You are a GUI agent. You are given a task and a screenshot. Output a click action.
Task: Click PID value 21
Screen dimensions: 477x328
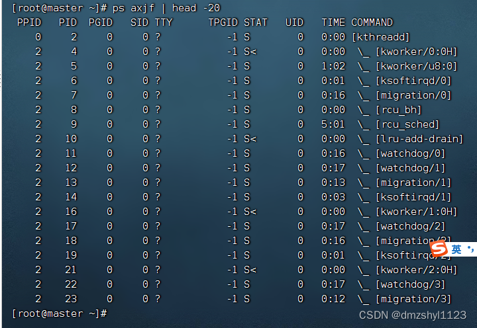71,270
